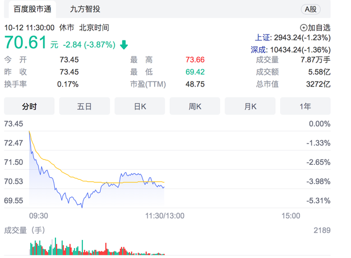The height and width of the screenshot is (258, 351).
Task: Show the 周K candlestick chart
Action: click(195, 106)
